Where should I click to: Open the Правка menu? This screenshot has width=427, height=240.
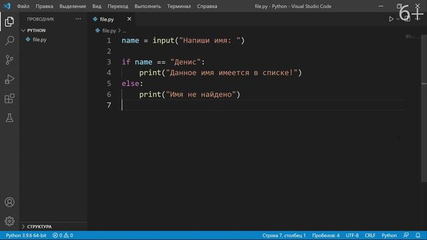[x=45, y=6]
